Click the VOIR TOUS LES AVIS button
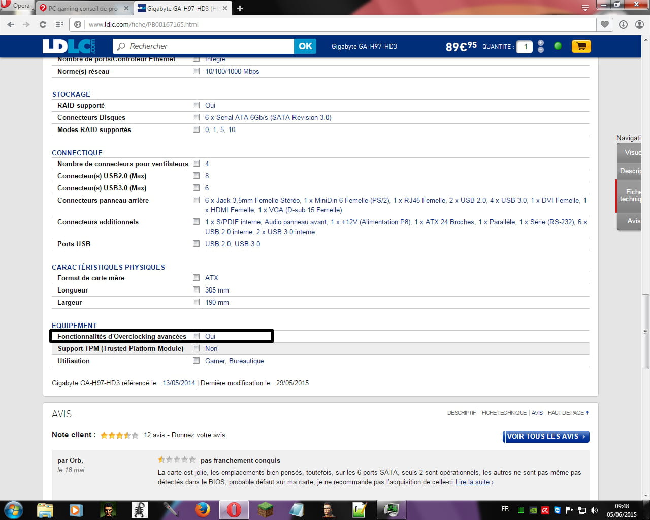The height and width of the screenshot is (520, 650). pos(546,436)
